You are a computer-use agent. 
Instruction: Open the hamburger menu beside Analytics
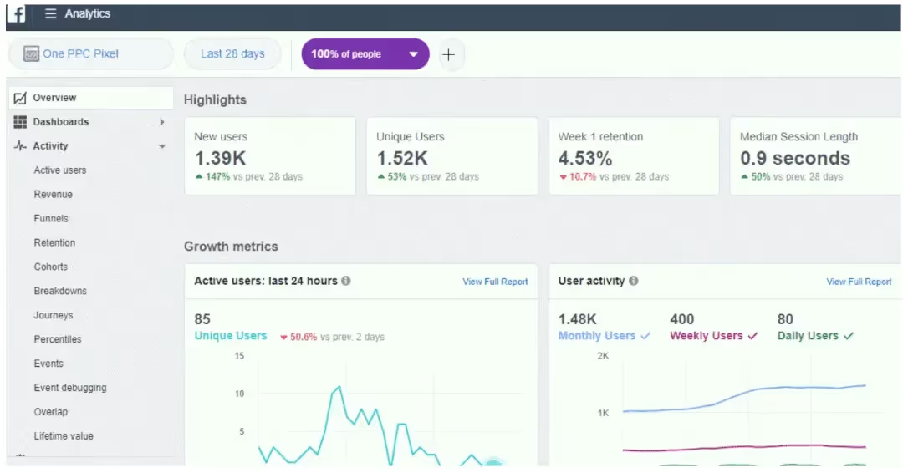point(51,14)
